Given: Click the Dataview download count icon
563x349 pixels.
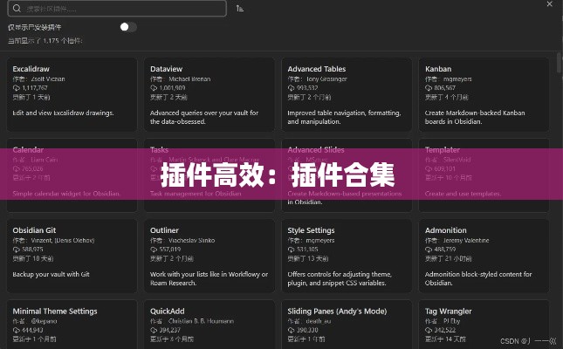Looking at the screenshot, I should 154,88.
